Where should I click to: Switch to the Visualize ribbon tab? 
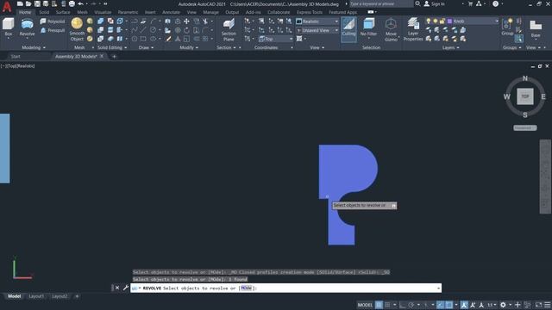[103, 12]
